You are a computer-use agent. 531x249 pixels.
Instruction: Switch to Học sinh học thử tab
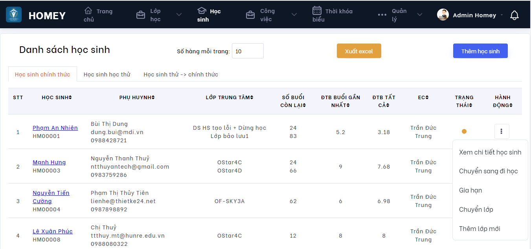click(107, 74)
